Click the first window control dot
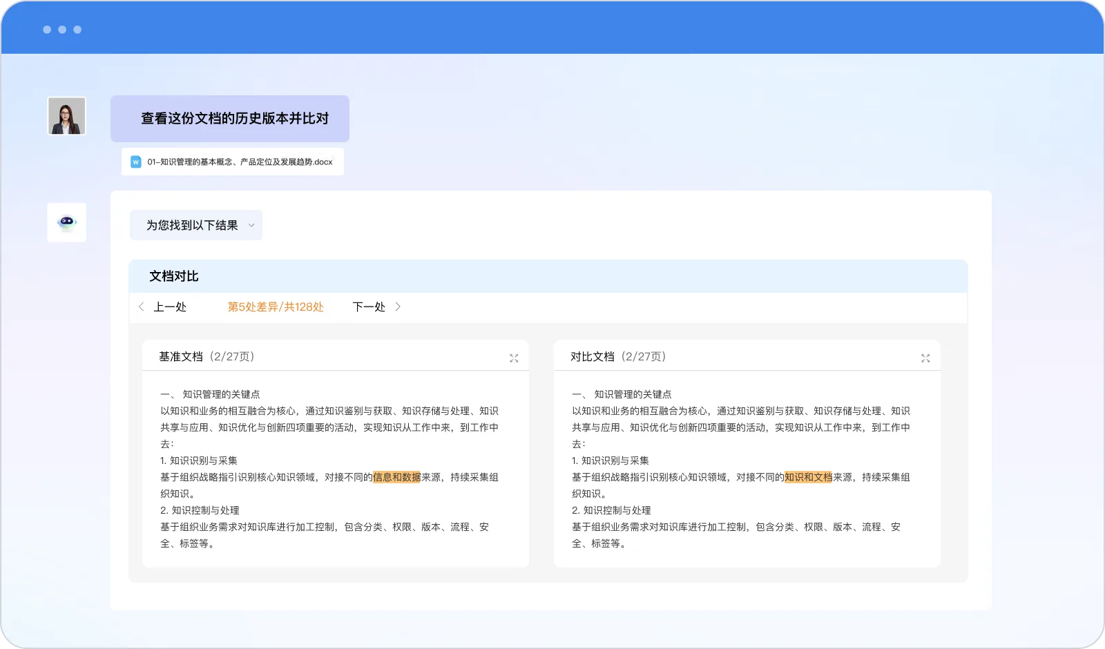The width and height of the screenshot is (1105, 649). pyautogui.click(x=47, y=30)
